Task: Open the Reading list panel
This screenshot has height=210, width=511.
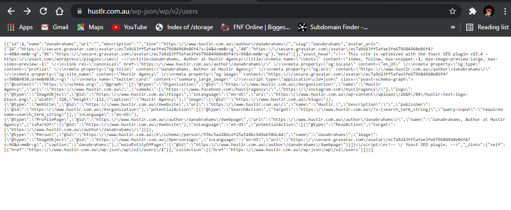Action: coord(486,27)
